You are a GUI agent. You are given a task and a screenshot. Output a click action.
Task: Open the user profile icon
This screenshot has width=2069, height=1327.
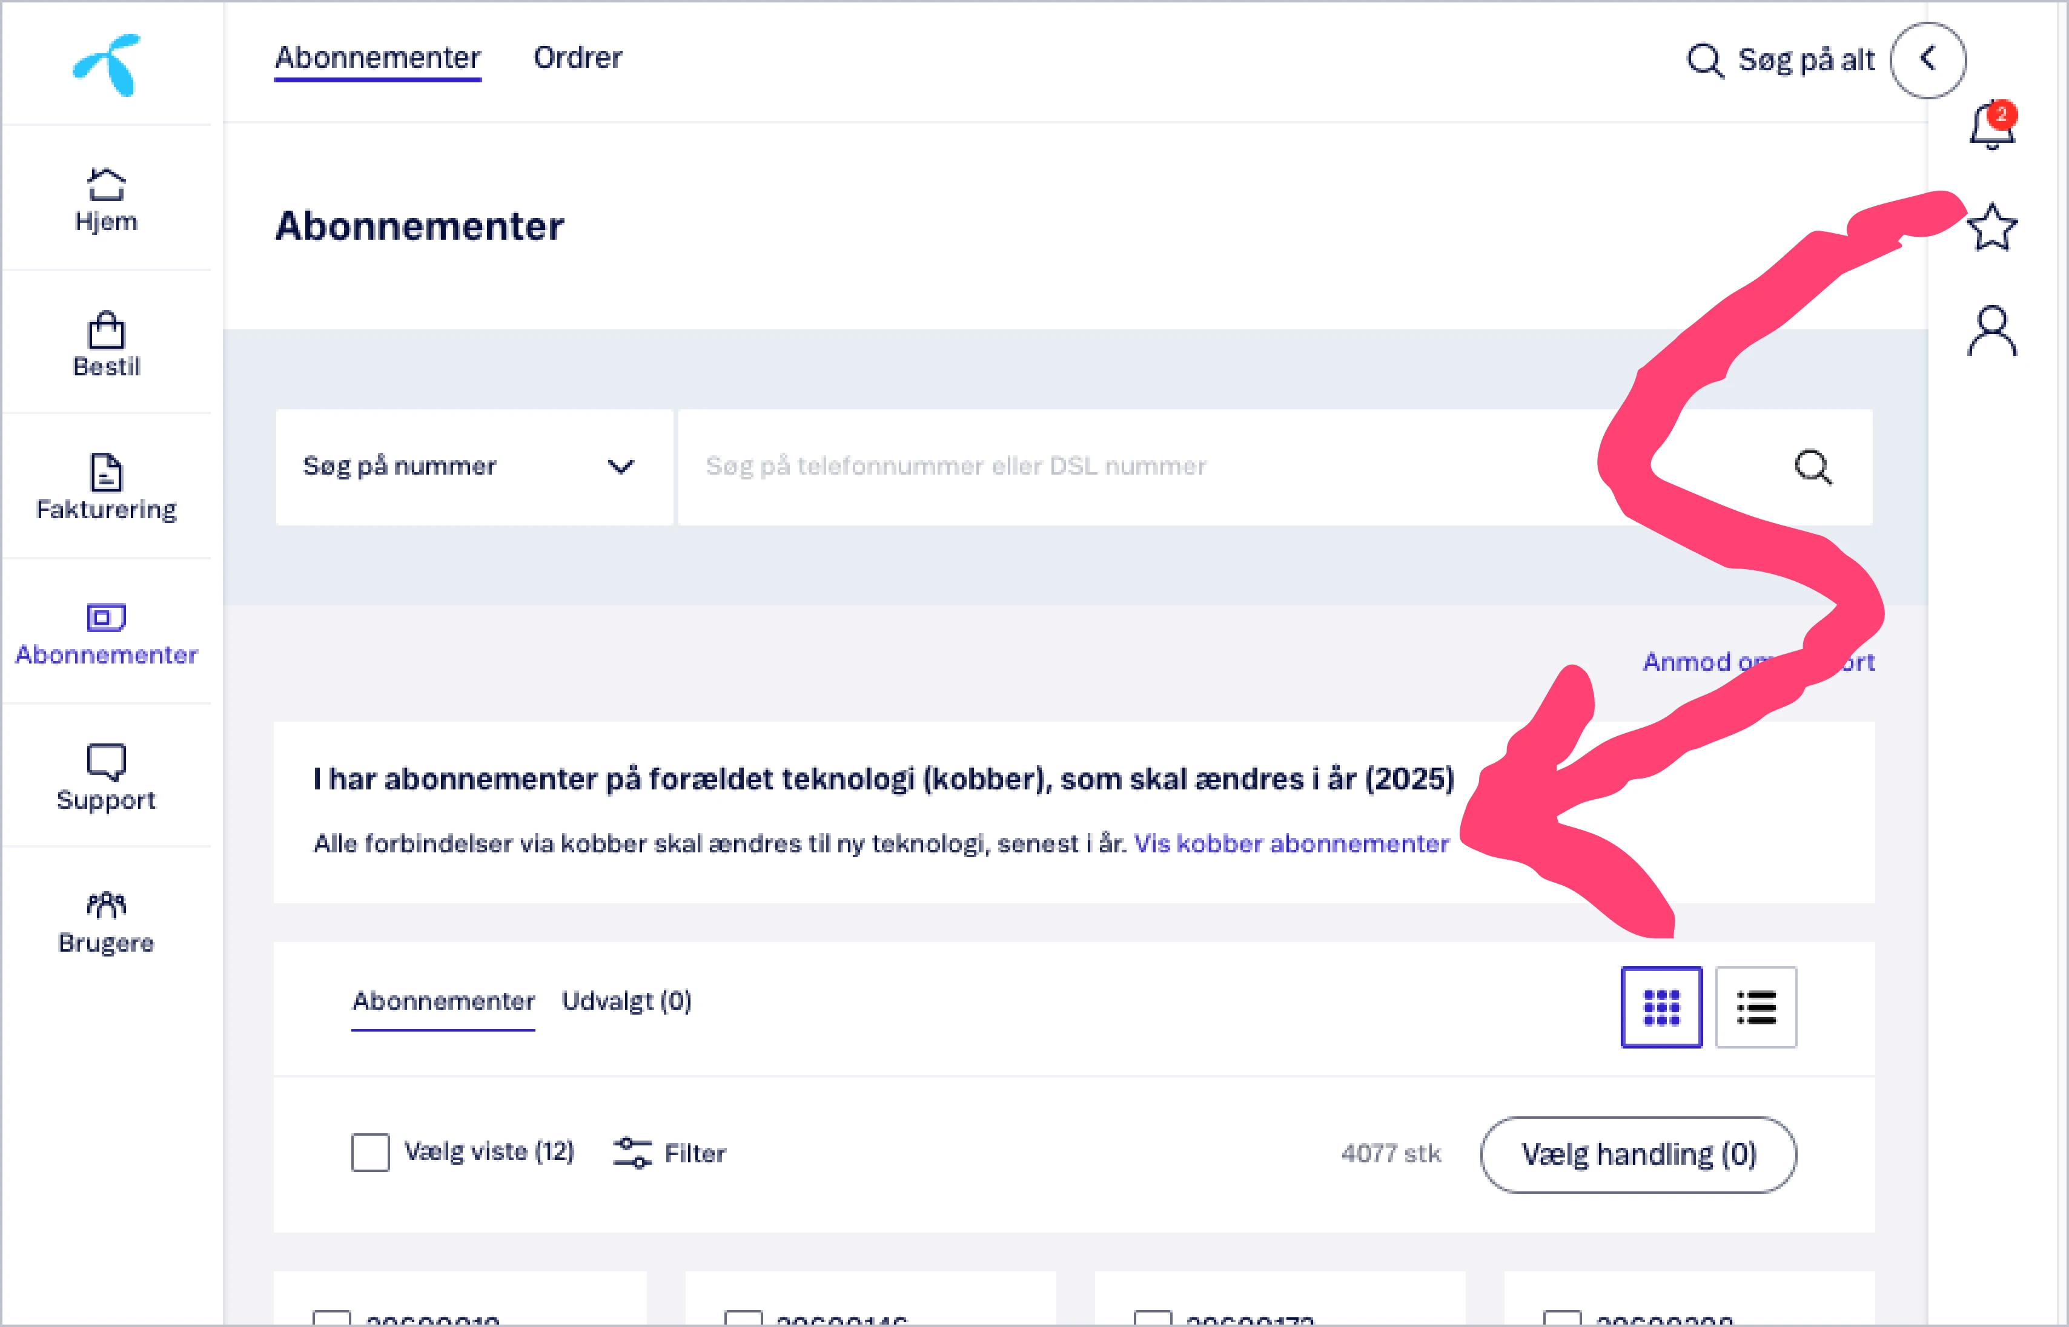[1992, 331]
